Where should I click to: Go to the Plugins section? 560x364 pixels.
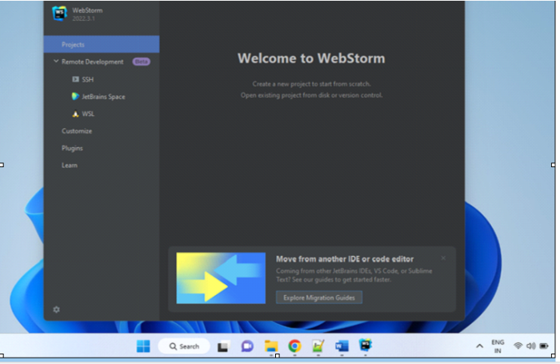pyautogui.click(x=72, y=148)
